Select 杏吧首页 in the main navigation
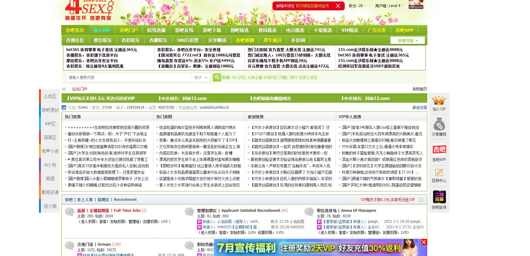530x256 pixels. click(75, 30)
